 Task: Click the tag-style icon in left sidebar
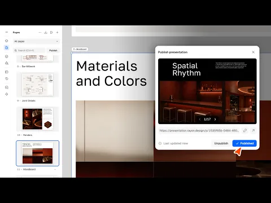coord(7,78)
